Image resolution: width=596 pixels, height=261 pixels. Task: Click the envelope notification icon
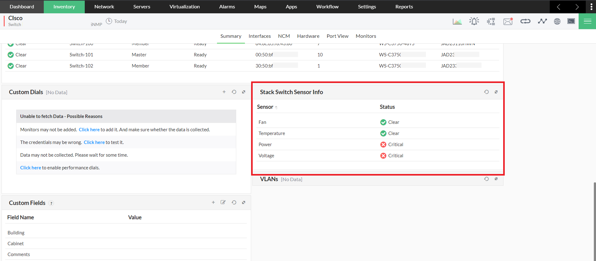pos(508,21)
